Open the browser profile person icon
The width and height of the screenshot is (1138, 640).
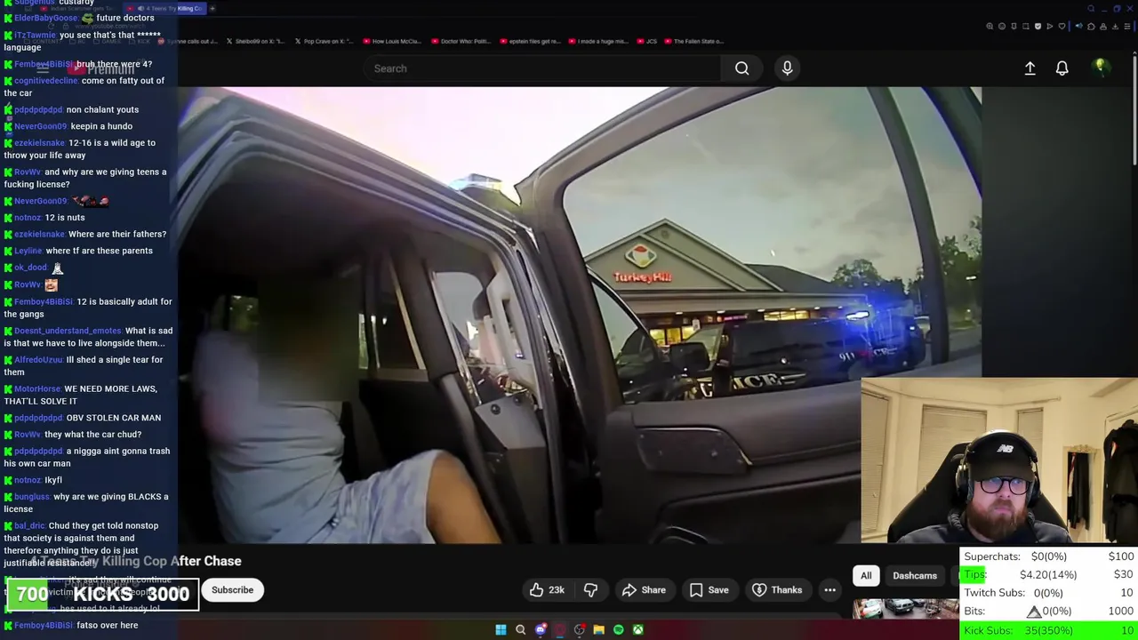pyautogui.click(x=1103, y=27)
